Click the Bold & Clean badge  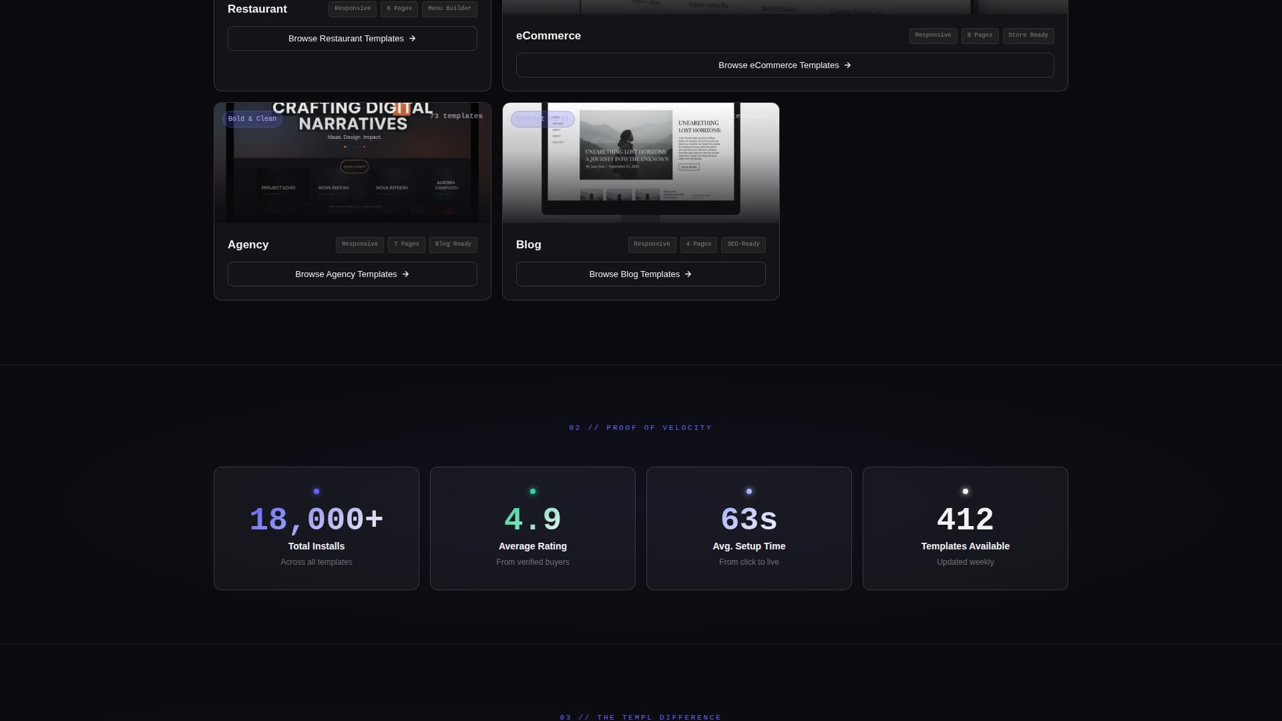[x=252, y=119]
